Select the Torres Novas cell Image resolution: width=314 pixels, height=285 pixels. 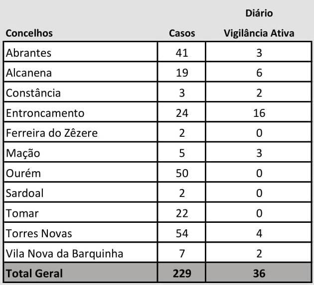81,232
